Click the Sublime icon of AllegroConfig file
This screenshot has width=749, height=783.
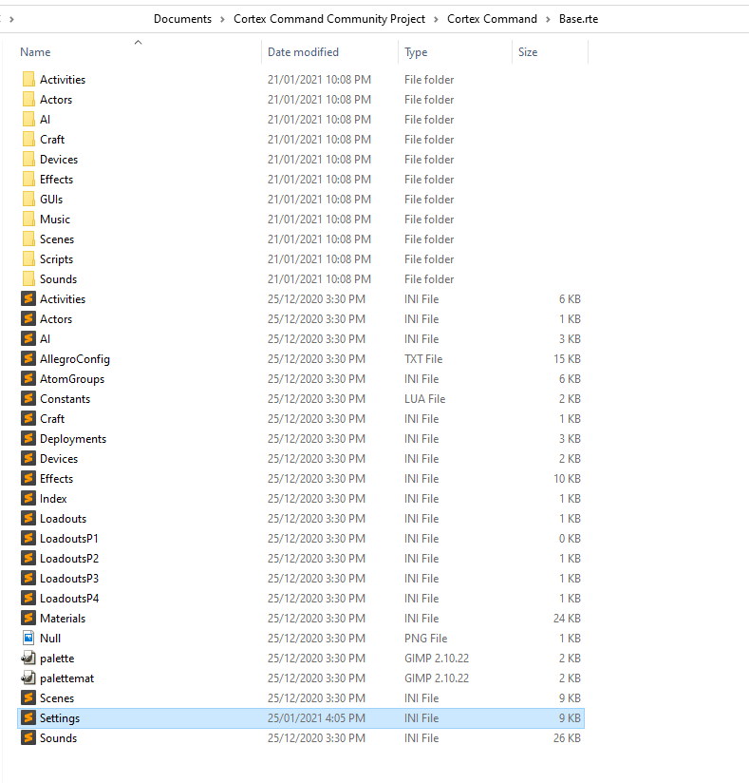click(x=28, y=358)
